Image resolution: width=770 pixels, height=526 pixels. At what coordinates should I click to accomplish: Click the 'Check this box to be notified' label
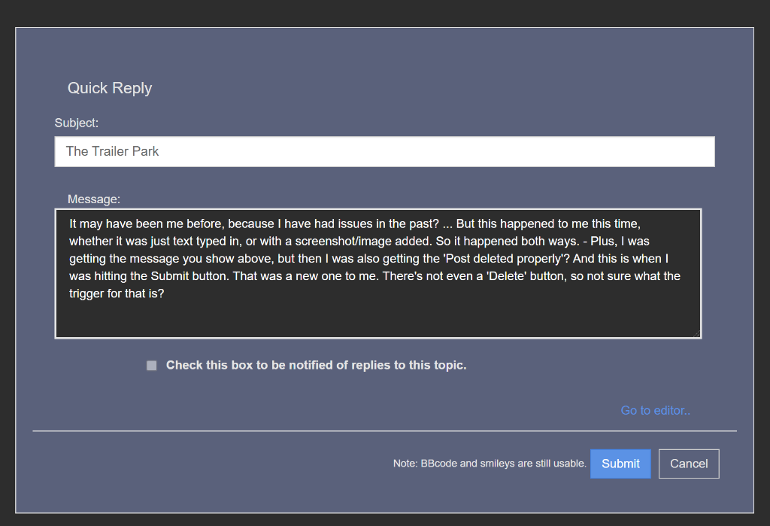(x=316, y=365)
